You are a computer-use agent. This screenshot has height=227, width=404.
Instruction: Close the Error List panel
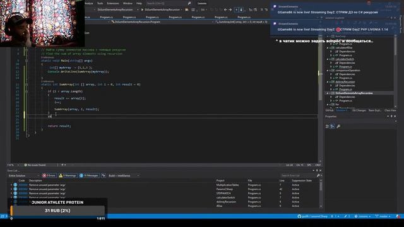click(x=320, y=170)
